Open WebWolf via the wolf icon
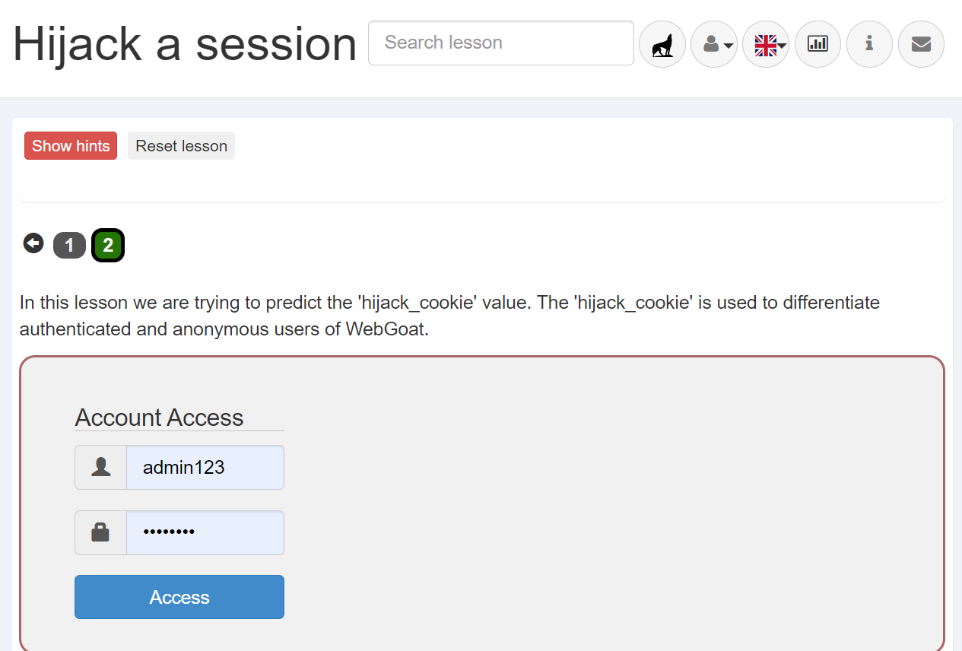This screenshot has width=962, height=651. [x=662, y=44]
